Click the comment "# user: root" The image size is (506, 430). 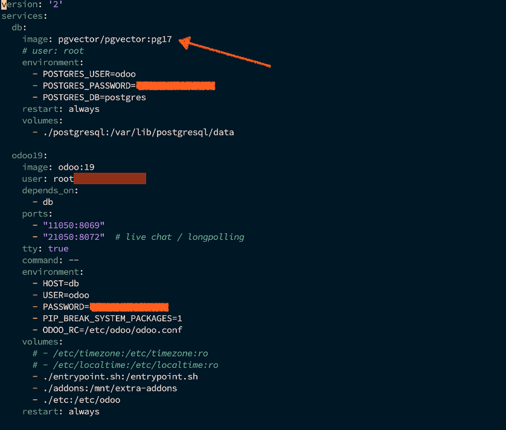point(53,51)
